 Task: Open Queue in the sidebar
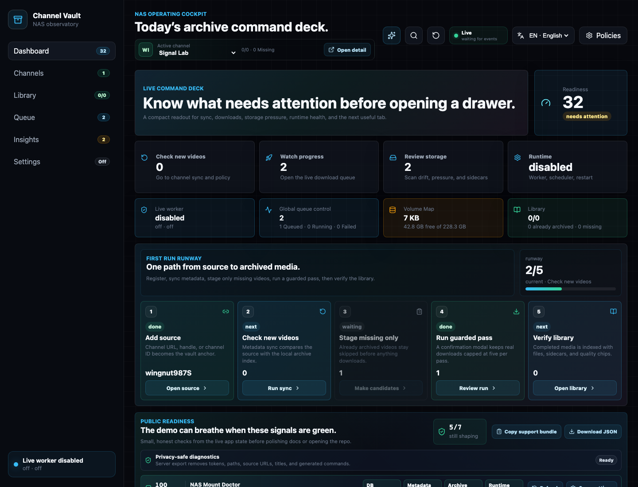[62, 117]
